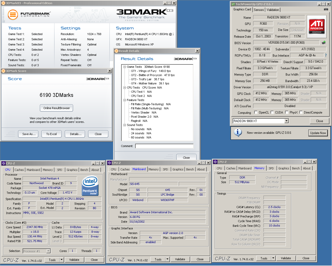Click the CAS# Latency 2.5 clocks value

click(x=274, y=207)
